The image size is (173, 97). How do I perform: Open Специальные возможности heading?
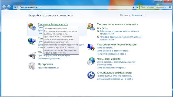pyautogui.click(x=114, y=73)
